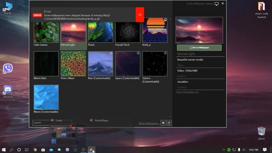Open Viber desktop shortcut
The image size is (272, 153).
coord(8,70)
